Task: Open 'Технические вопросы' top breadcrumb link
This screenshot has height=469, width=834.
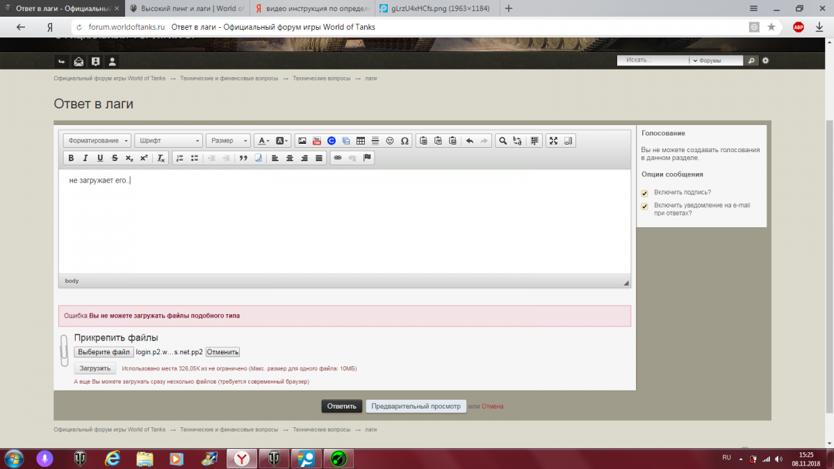Action: (322, 79)
